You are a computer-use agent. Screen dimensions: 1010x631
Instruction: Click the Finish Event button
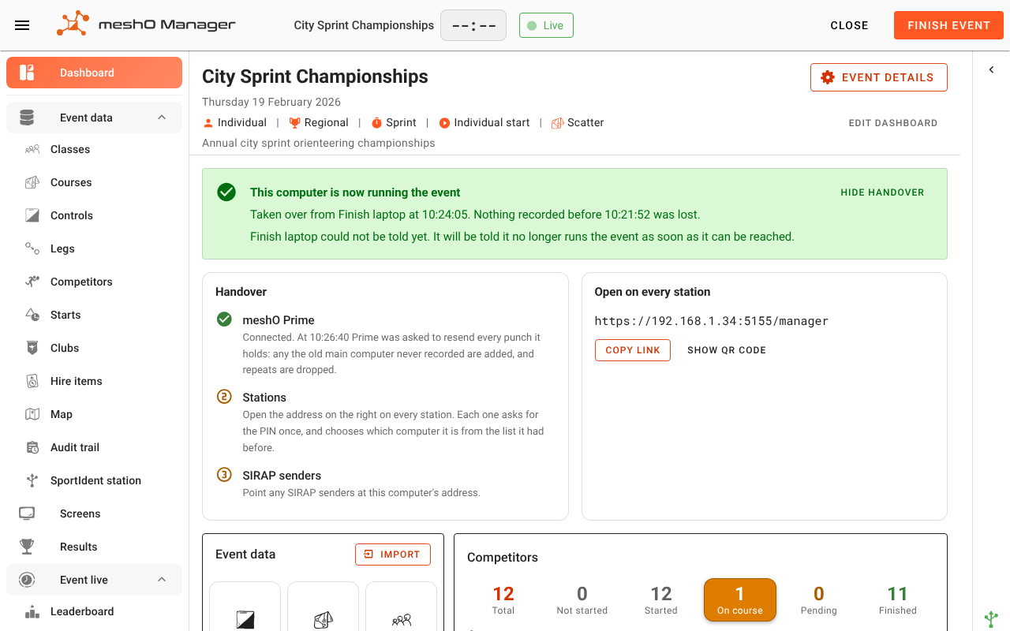[948, 25]
